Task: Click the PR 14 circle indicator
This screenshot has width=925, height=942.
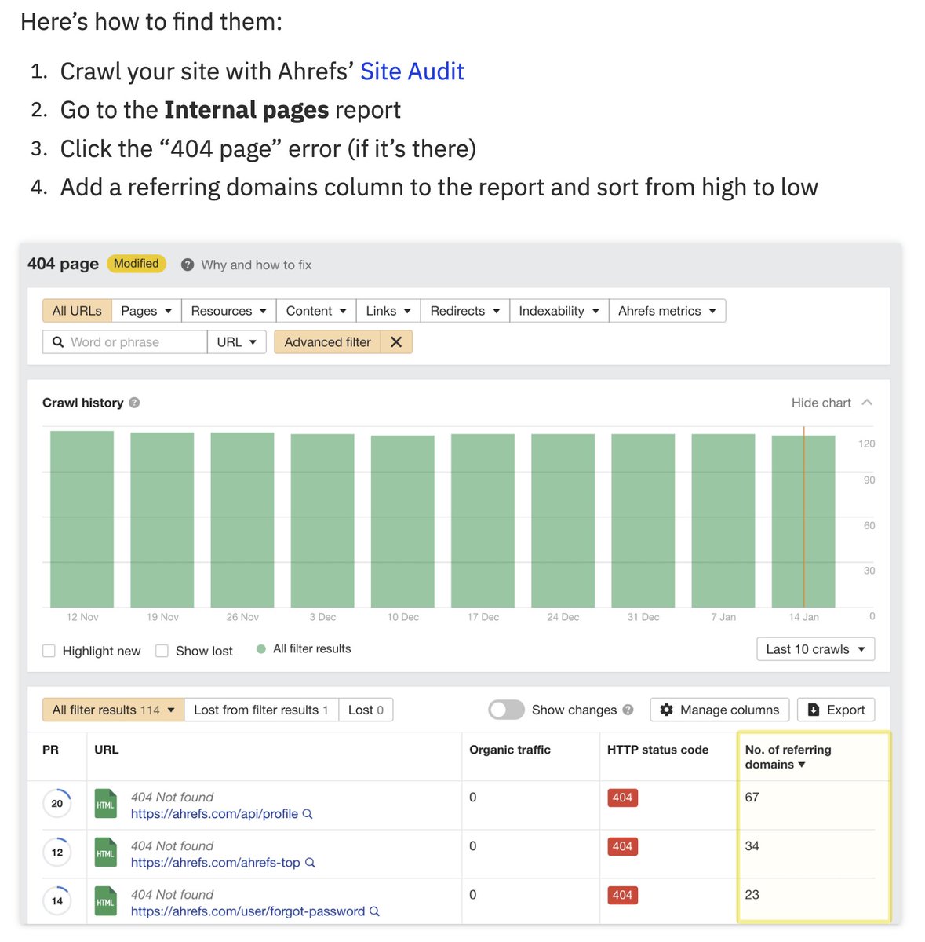Action: [57, 900]
